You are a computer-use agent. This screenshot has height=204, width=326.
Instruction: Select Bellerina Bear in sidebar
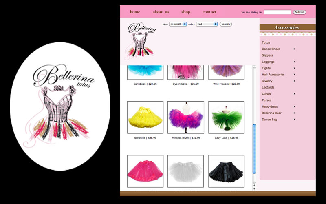272,113
